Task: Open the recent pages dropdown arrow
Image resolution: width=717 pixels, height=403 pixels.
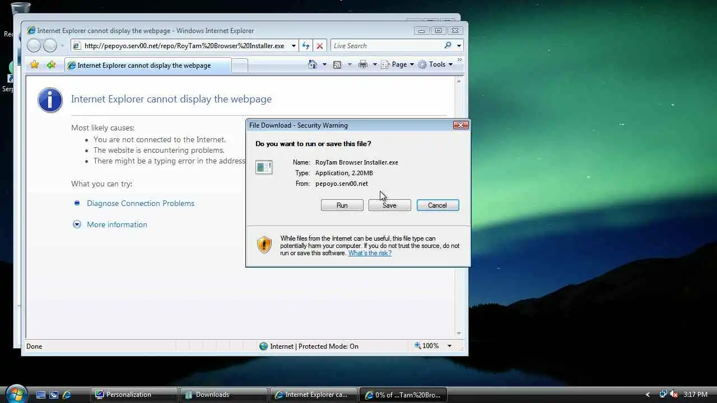Action: 62,46
